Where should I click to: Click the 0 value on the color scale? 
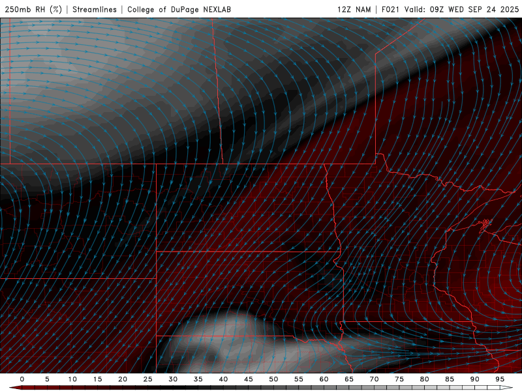(22, 379)
